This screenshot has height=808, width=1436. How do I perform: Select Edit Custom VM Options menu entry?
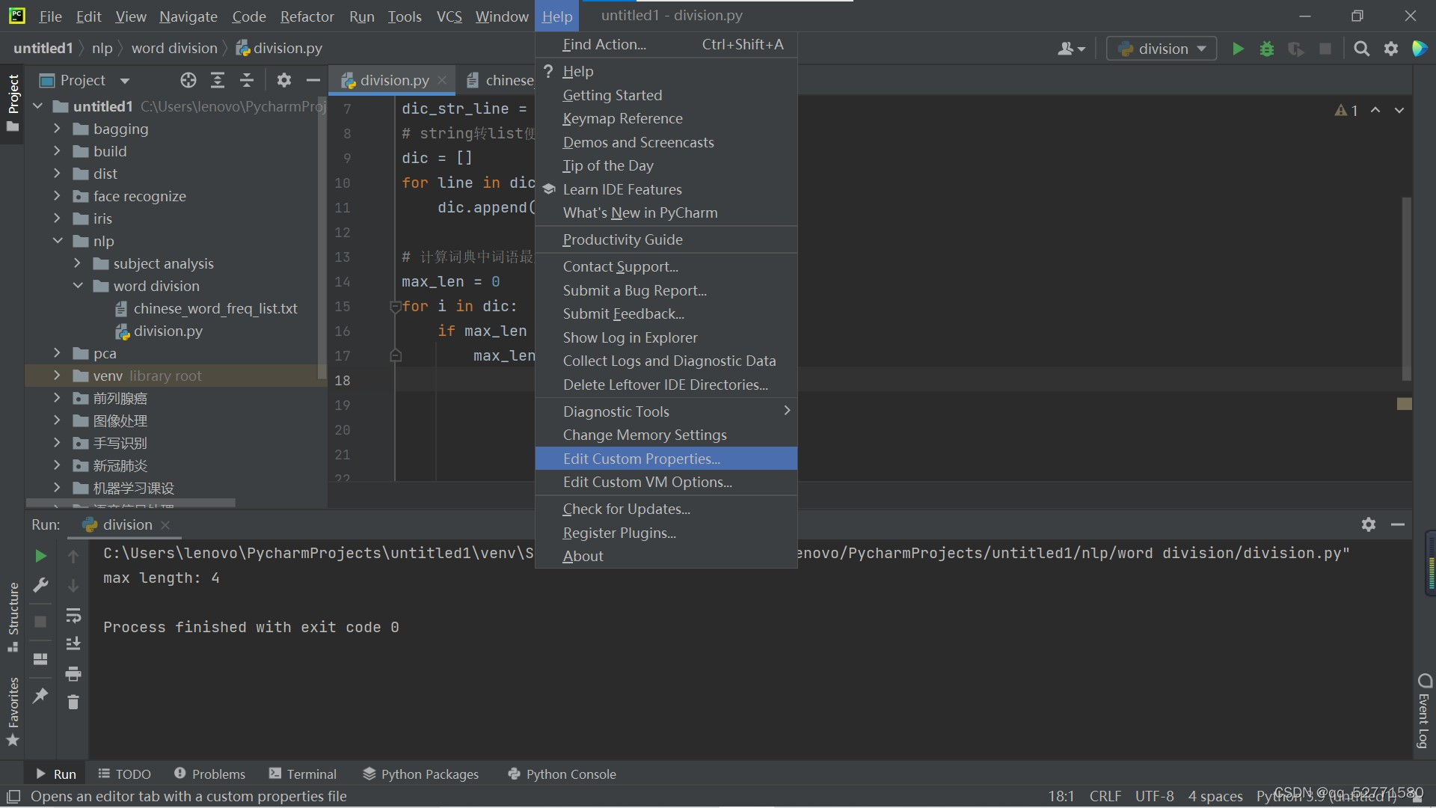647,482
